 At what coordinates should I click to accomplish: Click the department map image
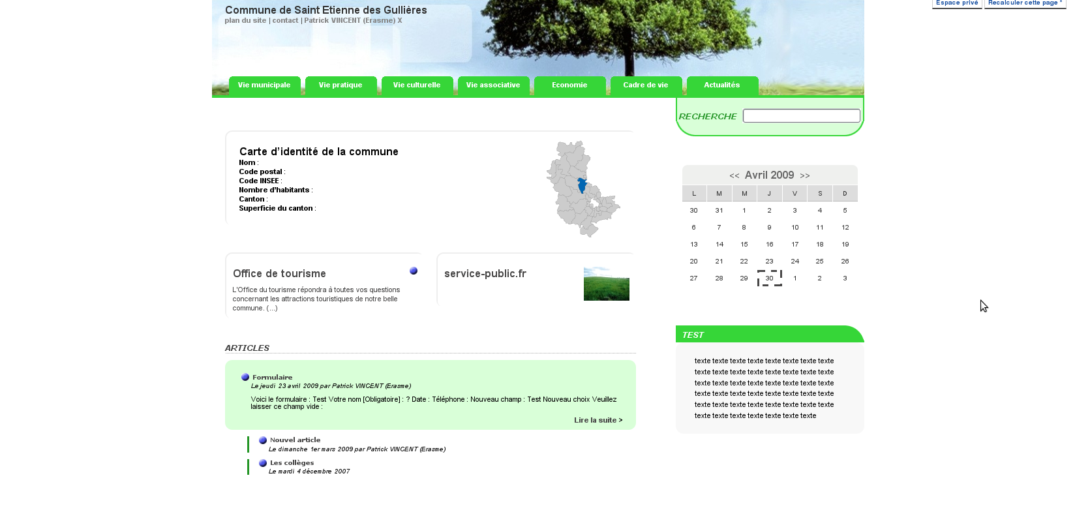[583, 188]
